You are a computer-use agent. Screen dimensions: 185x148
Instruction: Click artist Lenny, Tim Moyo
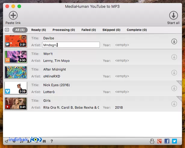click(x=56, y=61)
